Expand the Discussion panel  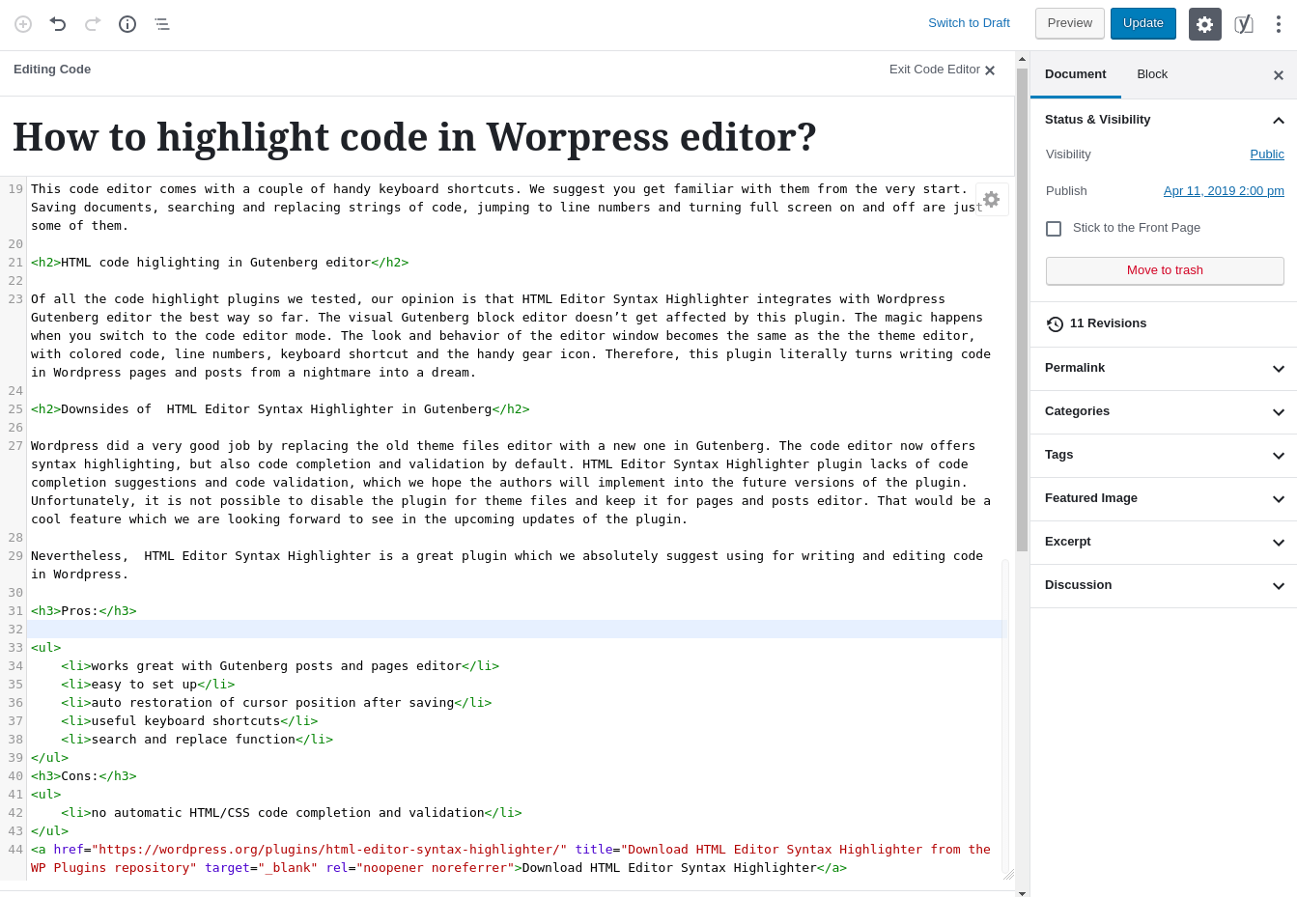coord(1279,586)
